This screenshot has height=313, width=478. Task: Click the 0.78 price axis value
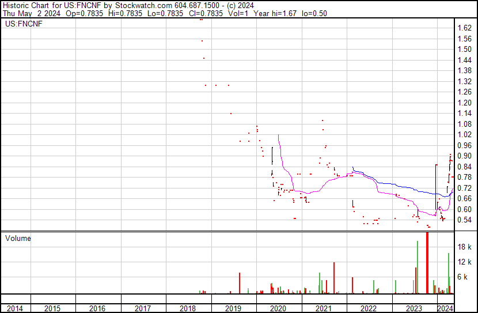coord(465,177)
